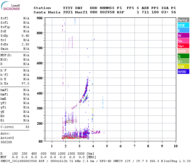Screen dimensions: 191x163
Task: Click the B1 parameter label
Action: (2, 121)
